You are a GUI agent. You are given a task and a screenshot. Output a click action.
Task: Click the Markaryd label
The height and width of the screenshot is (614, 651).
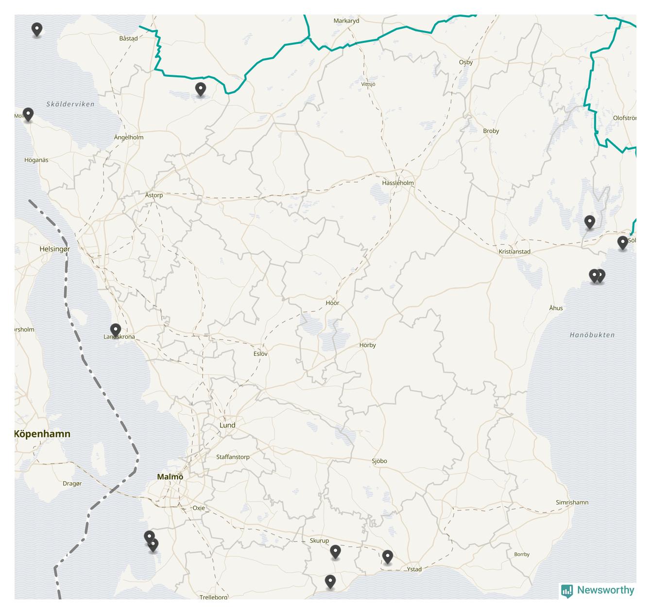pyautogui.click(x=346, y=20)
